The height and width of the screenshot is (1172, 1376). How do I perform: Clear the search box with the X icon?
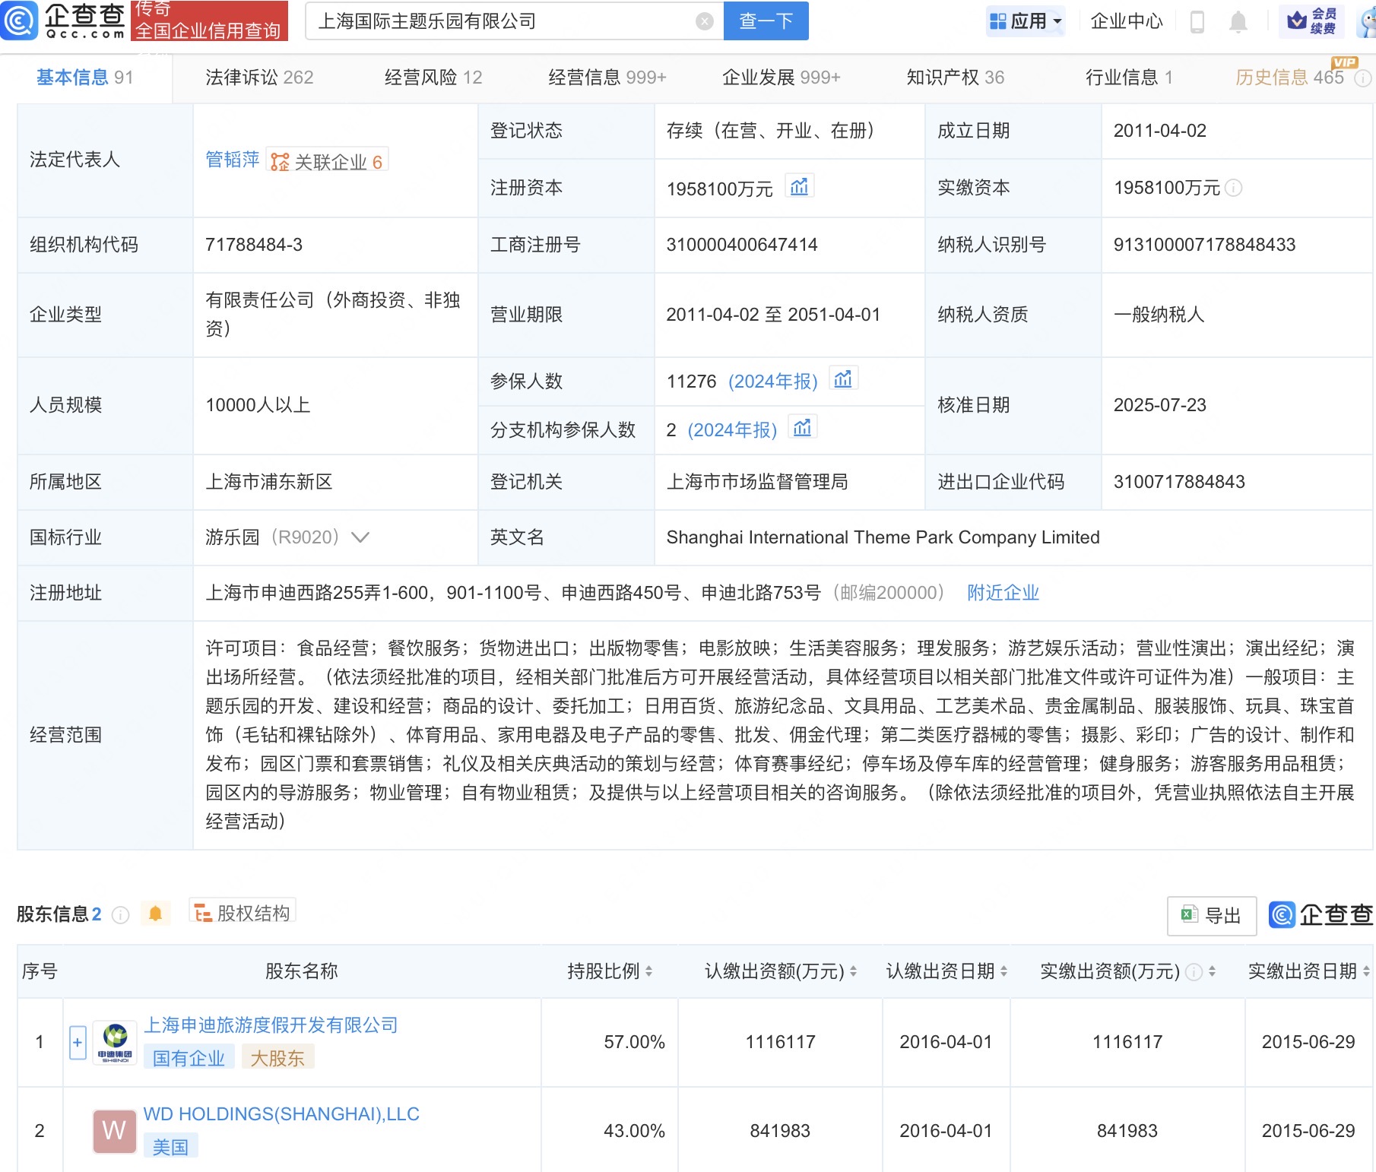(x=705, y=21)
